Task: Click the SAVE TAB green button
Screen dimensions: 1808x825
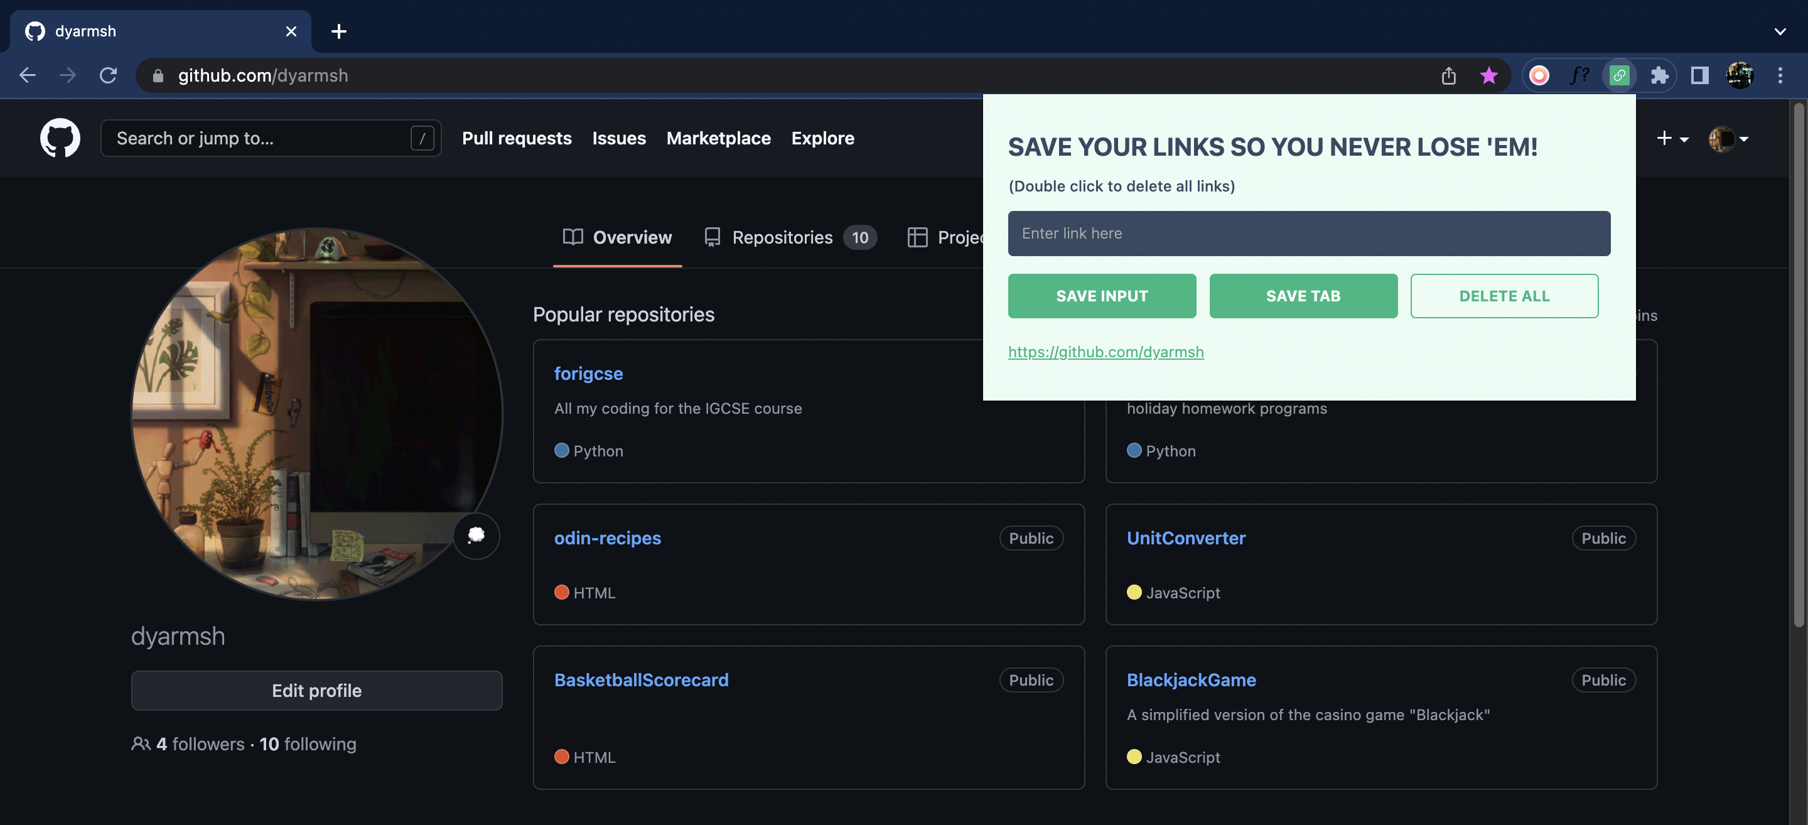Action: click(x=1303, y=295)
